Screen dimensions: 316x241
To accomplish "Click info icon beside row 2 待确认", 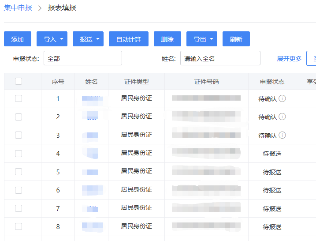I will point(283,117).
